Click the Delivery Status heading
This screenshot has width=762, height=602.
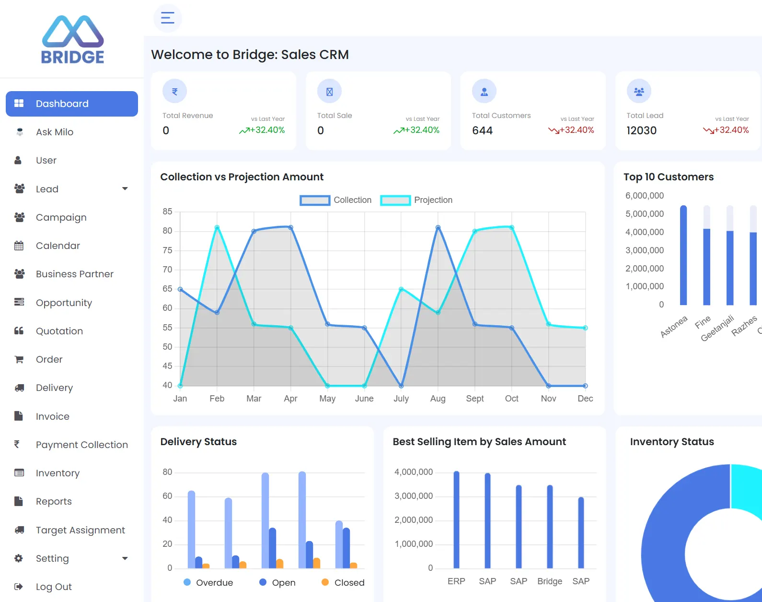click(198, 441)
